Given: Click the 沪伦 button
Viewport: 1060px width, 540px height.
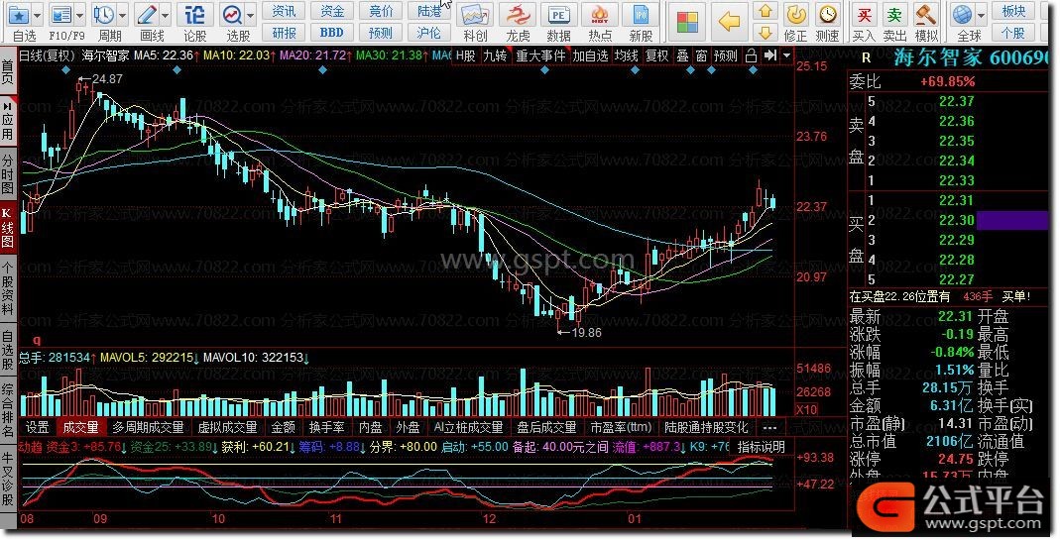Looking at the screenshot, I should (428, 32).
